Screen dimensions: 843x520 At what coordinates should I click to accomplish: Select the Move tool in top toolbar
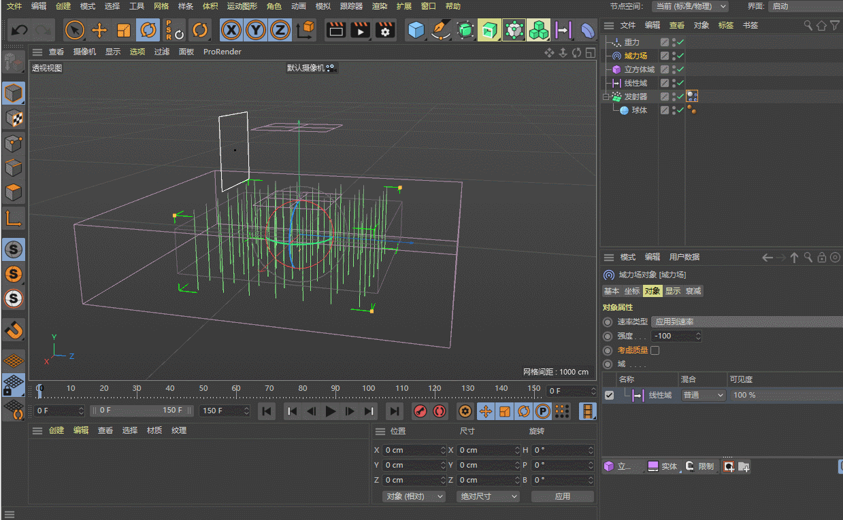tap(99, 31)
